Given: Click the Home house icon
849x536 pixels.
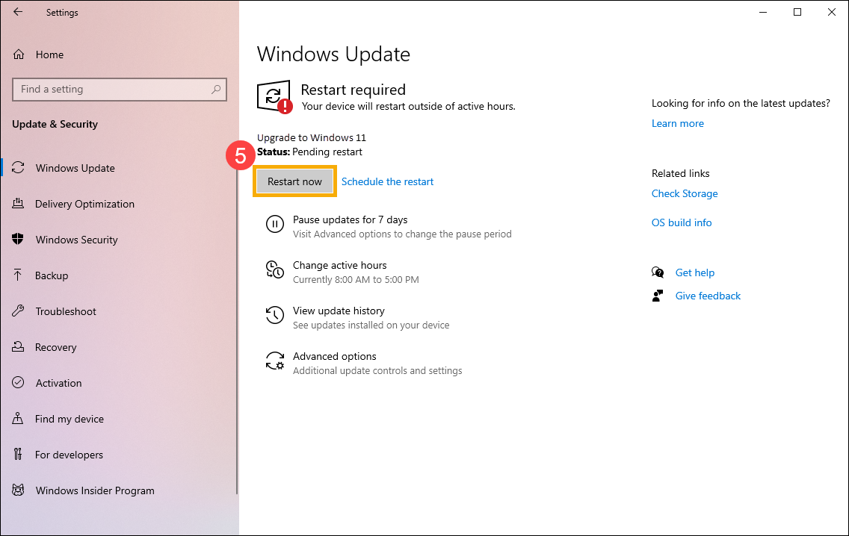Looking at the screenshot, I should point(19,54).
